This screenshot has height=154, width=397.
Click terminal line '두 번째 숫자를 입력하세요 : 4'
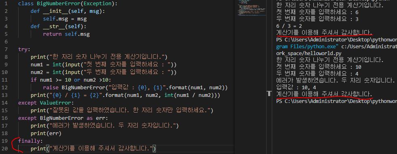317,74
